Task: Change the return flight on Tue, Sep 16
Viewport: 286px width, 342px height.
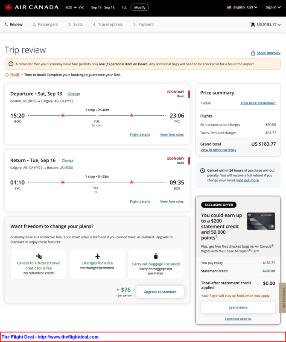Action: click(x=67, y=161)
